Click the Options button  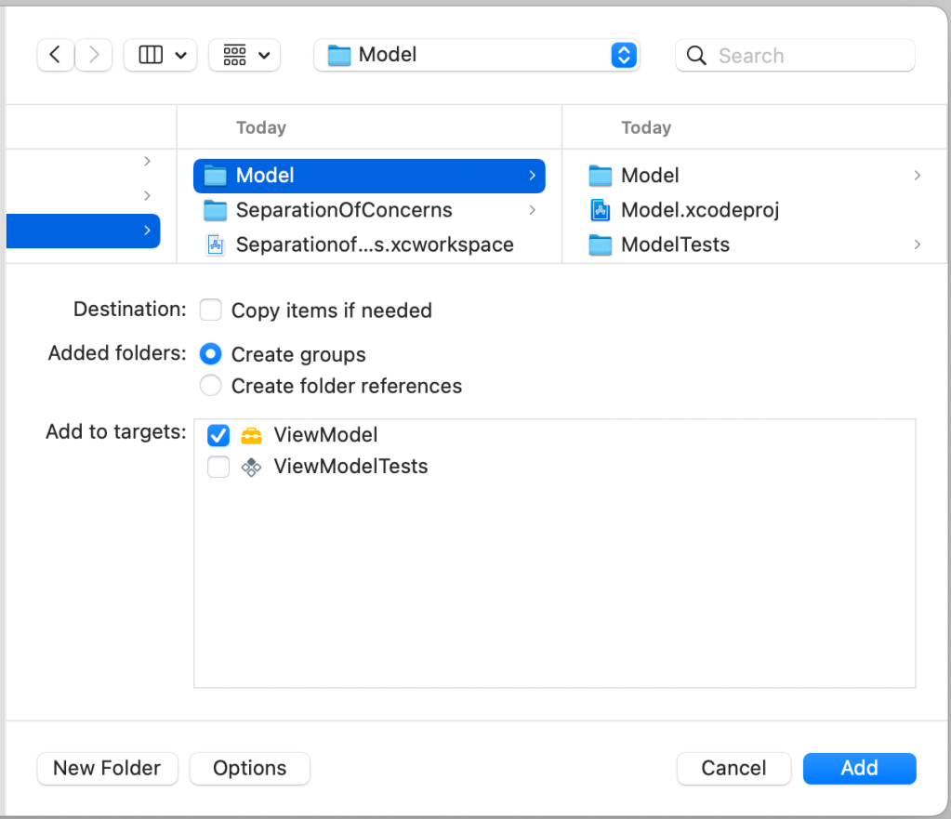pyautogui.click(x=249, y=768)
